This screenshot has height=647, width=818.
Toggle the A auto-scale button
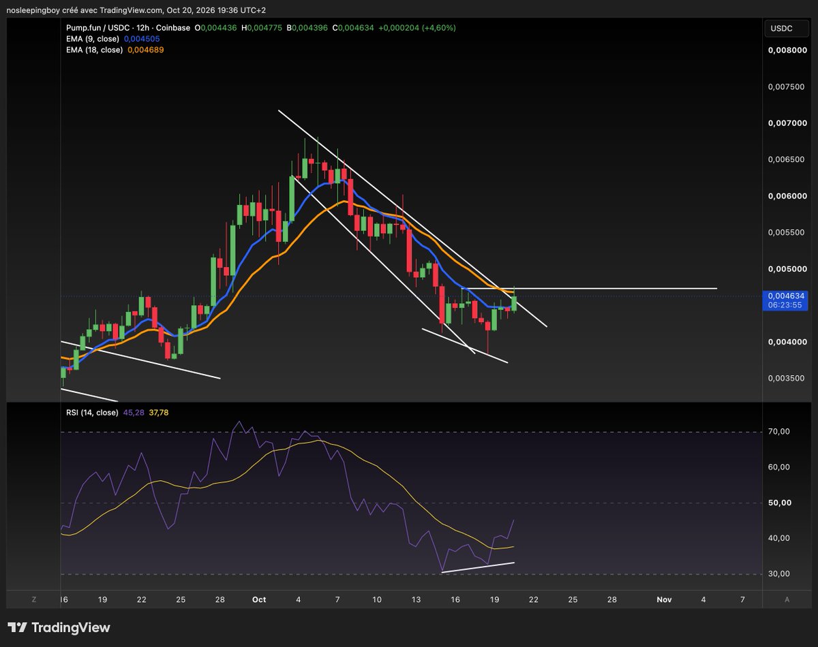[787, 599]
